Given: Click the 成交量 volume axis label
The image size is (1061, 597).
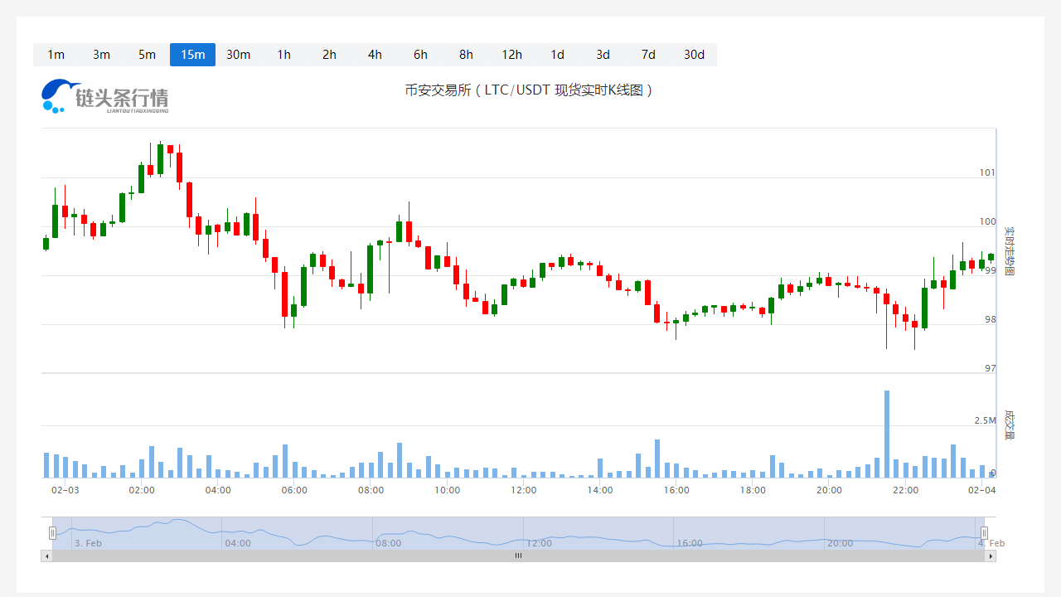Looking at the screenshot, I should tap(1009, 424).
